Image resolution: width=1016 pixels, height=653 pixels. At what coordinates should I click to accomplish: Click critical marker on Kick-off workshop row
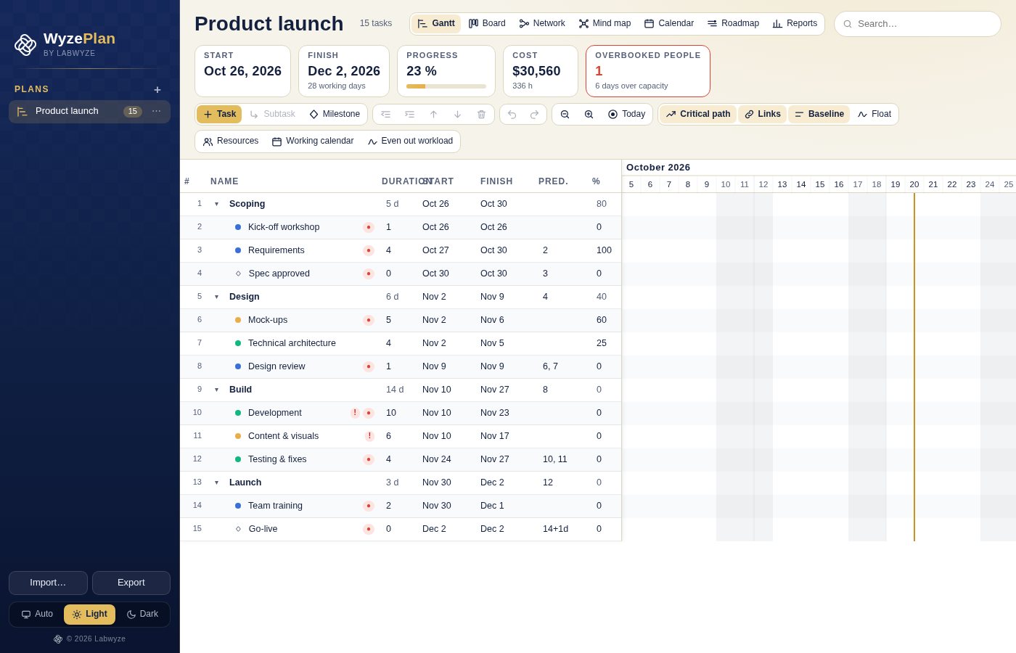(369, 227)
